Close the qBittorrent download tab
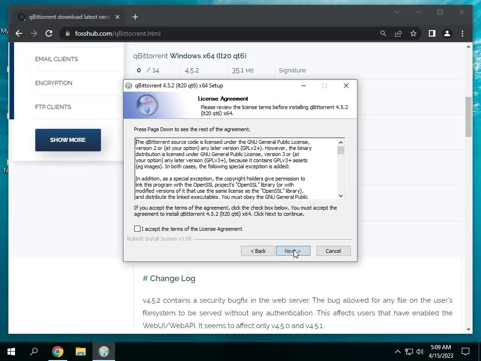481x361 pixels. point(117,17)
